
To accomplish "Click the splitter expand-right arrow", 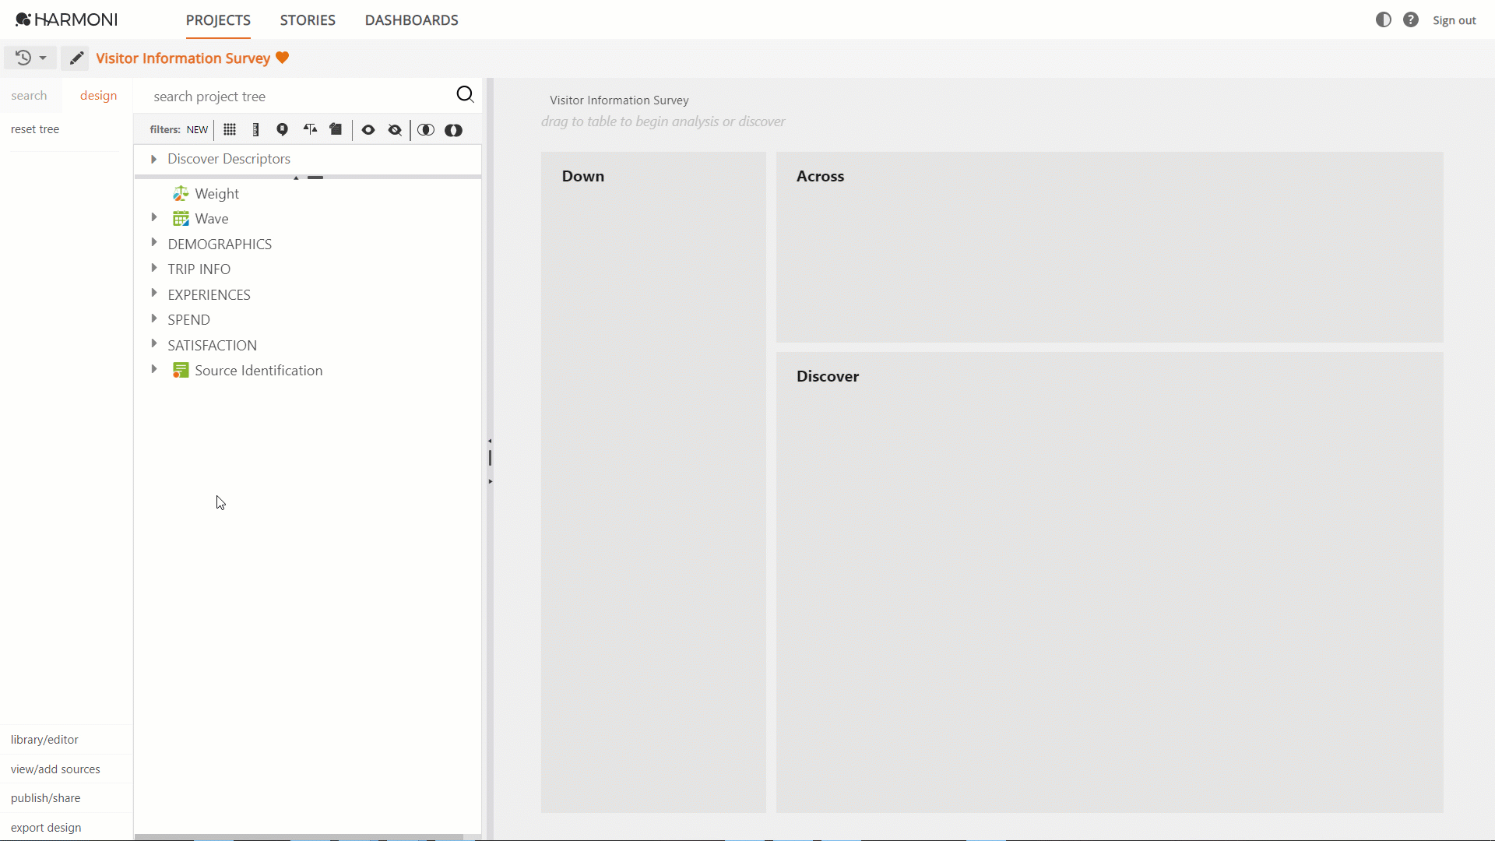I will [490, 481].
